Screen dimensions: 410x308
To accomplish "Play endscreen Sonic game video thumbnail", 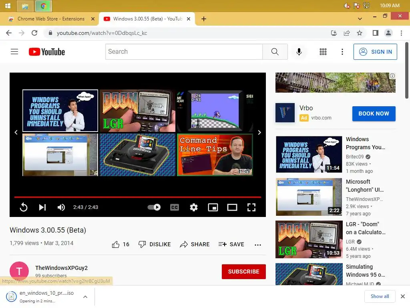I will click(215, 111).
